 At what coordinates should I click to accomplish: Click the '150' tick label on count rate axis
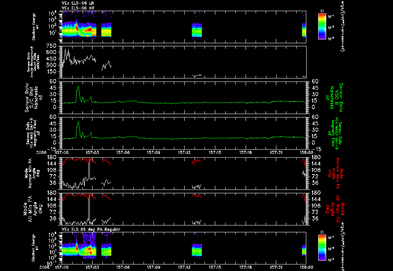[x=51, y=72]
